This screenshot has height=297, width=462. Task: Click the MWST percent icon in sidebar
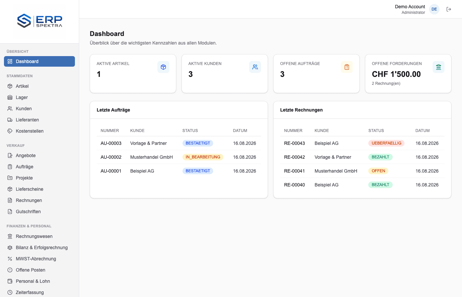(10, 259)
